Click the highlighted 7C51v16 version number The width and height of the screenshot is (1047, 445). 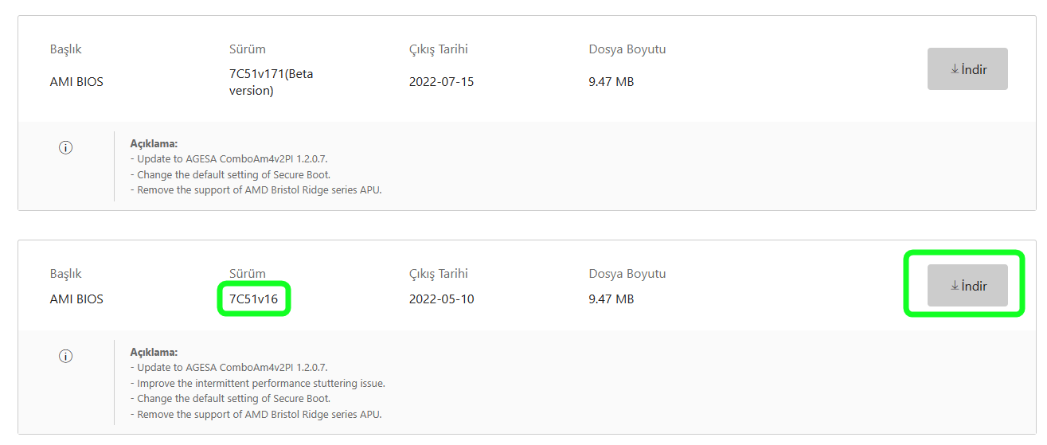coord(253,299)
